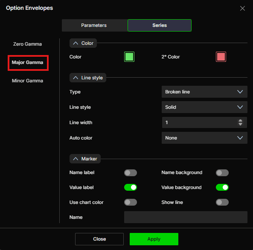Open the red 2° Color swatch
The height and width of the screenshot is (250, 253).
221,57
